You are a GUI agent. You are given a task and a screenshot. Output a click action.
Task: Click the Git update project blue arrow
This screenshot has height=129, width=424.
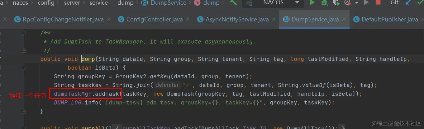coord(408,3)
